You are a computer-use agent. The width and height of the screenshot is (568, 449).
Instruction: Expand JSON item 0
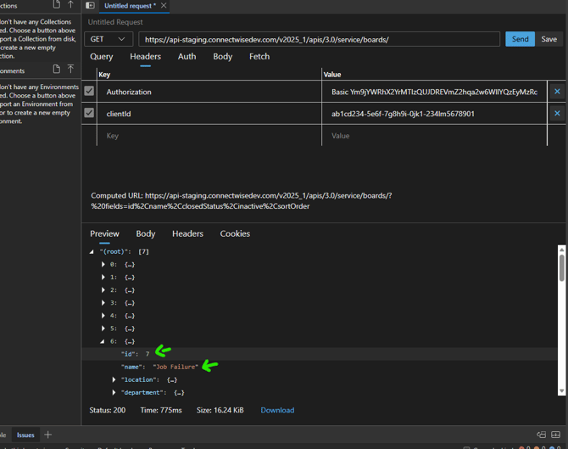[x=103, y=265]
